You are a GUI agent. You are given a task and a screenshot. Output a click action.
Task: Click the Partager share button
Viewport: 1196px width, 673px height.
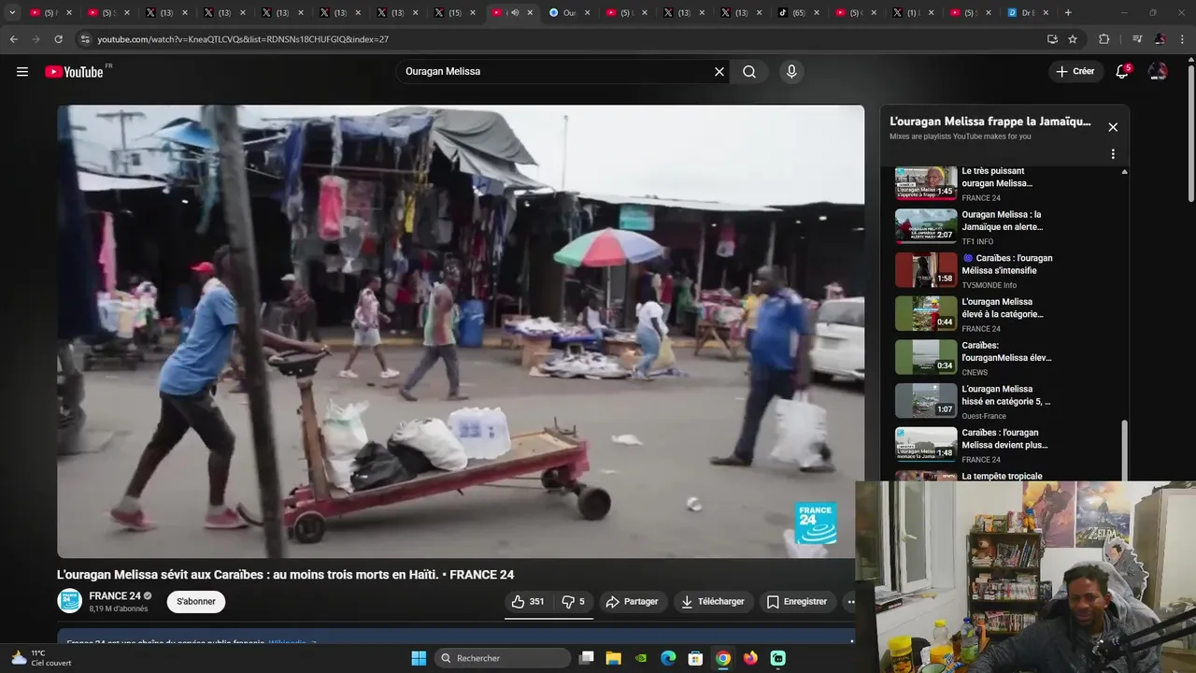[x=633, y=602]
